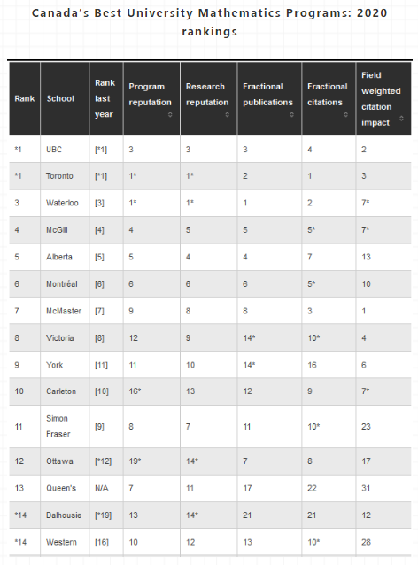Image resolution: width=418 pixels, height=565 pixels.
Task: Click the Queen's school name
Action: pyautogui.click(x=61, y=488)
